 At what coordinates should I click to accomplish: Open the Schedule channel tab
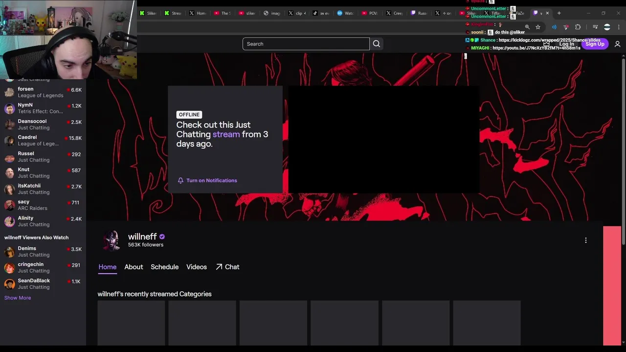click(164, 267)
